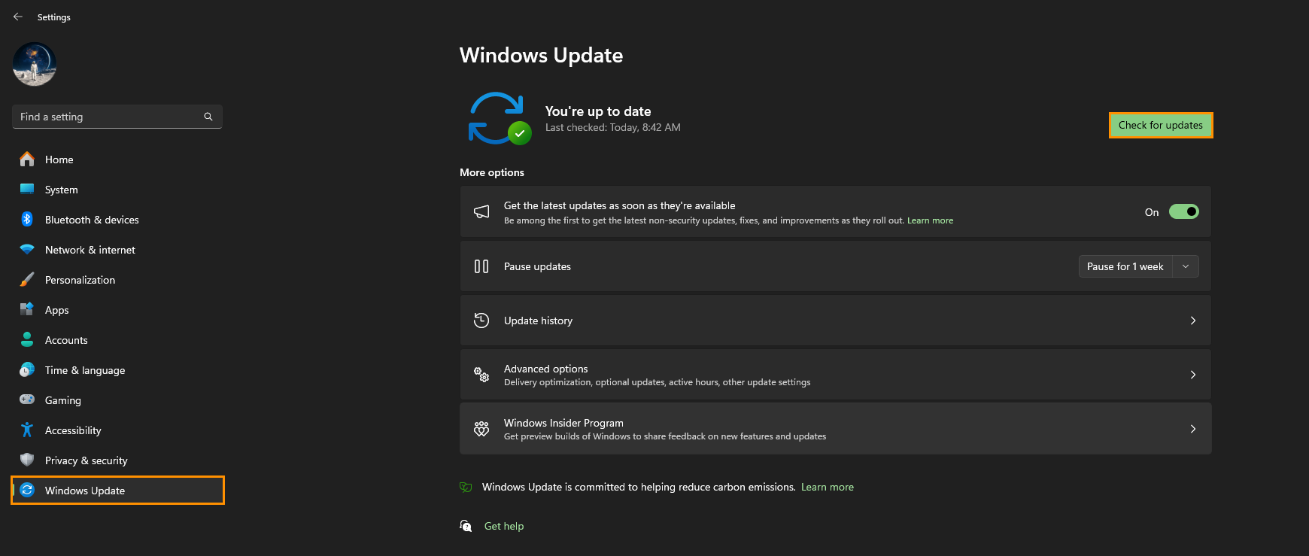Screen dimensions: 1309x556
Task: Select the System monitor icon
Action: [27, 189]
